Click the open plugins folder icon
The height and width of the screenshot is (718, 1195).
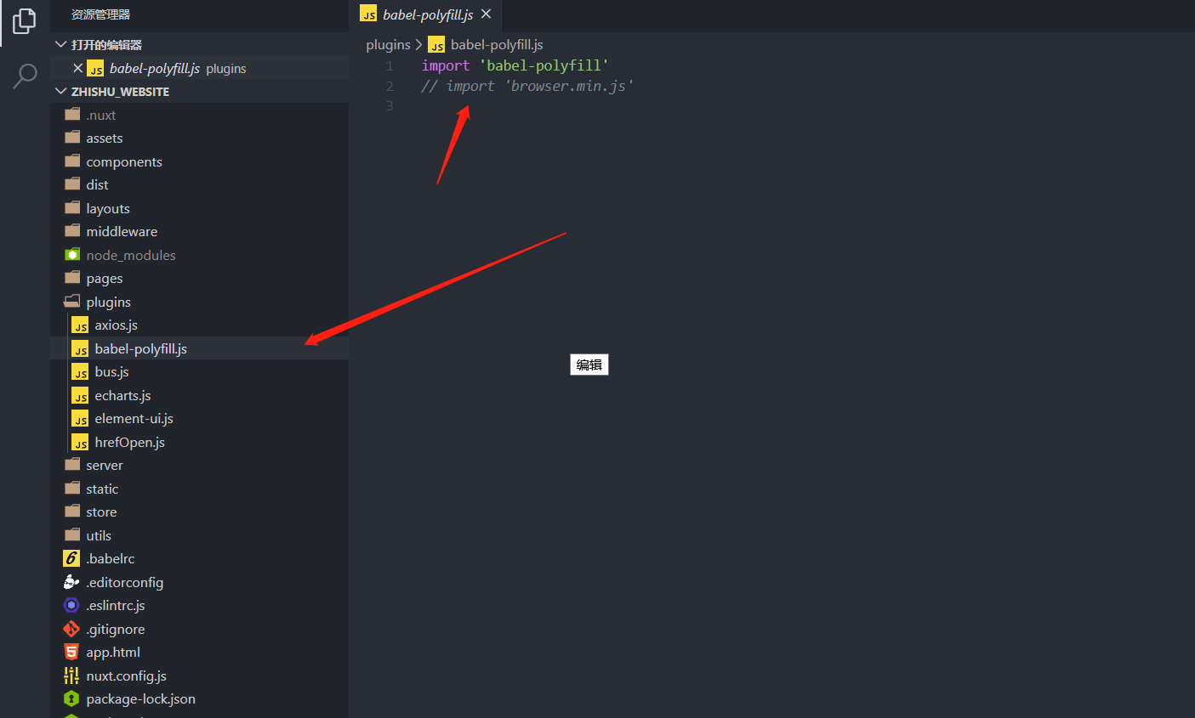(72, 301)
